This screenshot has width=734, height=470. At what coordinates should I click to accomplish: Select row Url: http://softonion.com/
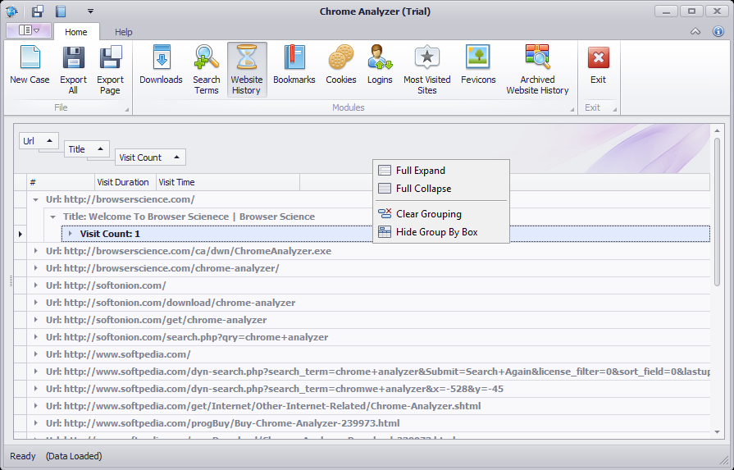pyautogui.click(x=368, y=285)
